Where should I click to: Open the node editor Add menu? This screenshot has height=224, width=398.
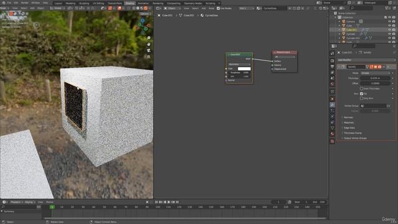point(203,8)
